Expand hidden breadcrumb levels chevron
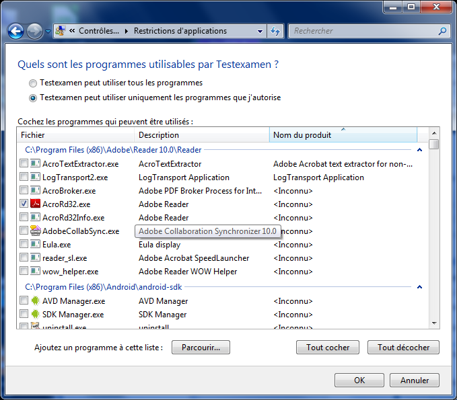 coord(72,31)
